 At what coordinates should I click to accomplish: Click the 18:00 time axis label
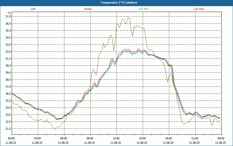point(168,138)
